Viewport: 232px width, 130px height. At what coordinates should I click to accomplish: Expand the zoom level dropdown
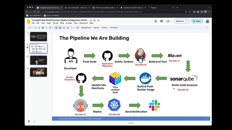click(53, 27)
